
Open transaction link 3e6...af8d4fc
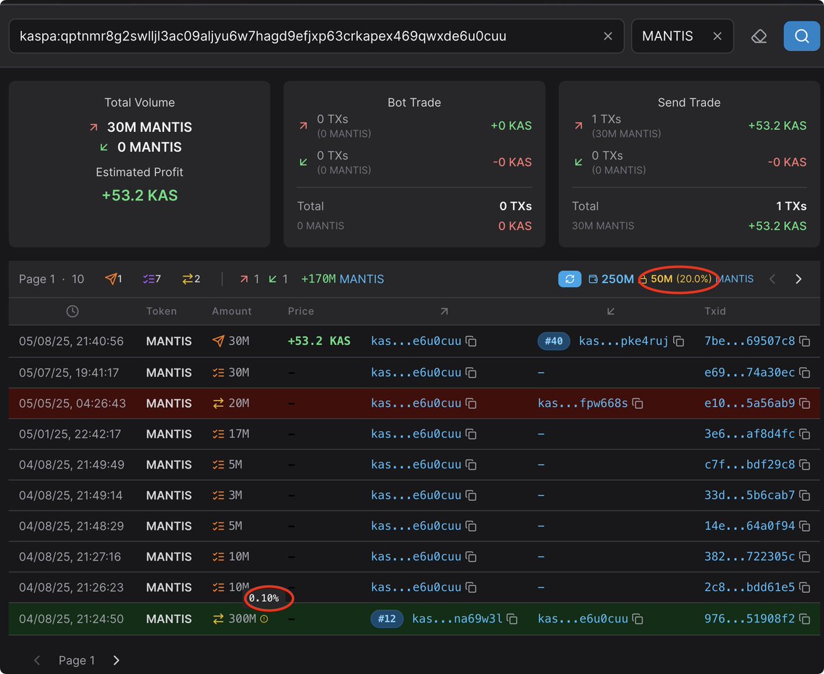pos(750,434)
